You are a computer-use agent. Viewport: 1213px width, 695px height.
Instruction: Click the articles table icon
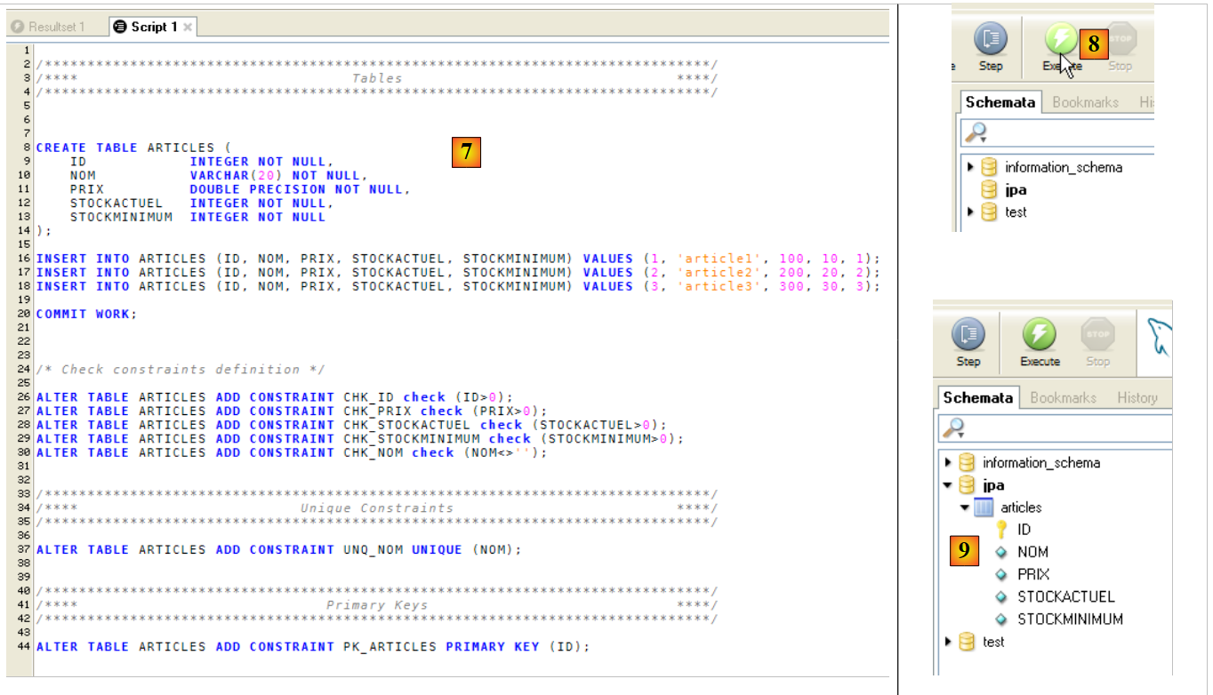[x=984, y=507]
